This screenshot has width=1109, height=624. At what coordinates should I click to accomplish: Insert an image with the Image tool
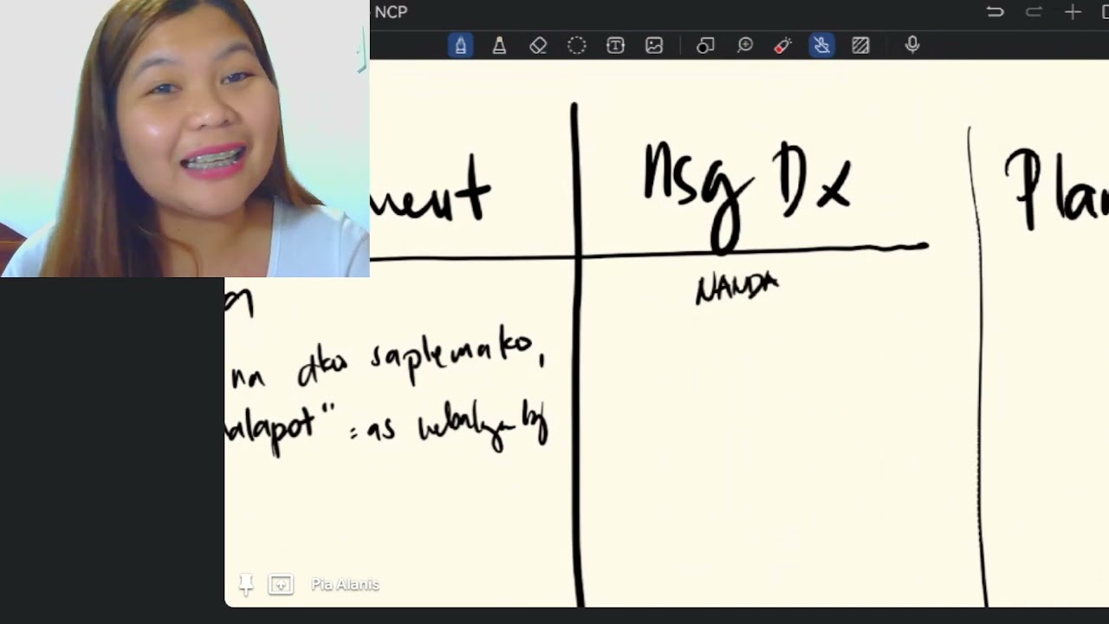tap(654, 45)
